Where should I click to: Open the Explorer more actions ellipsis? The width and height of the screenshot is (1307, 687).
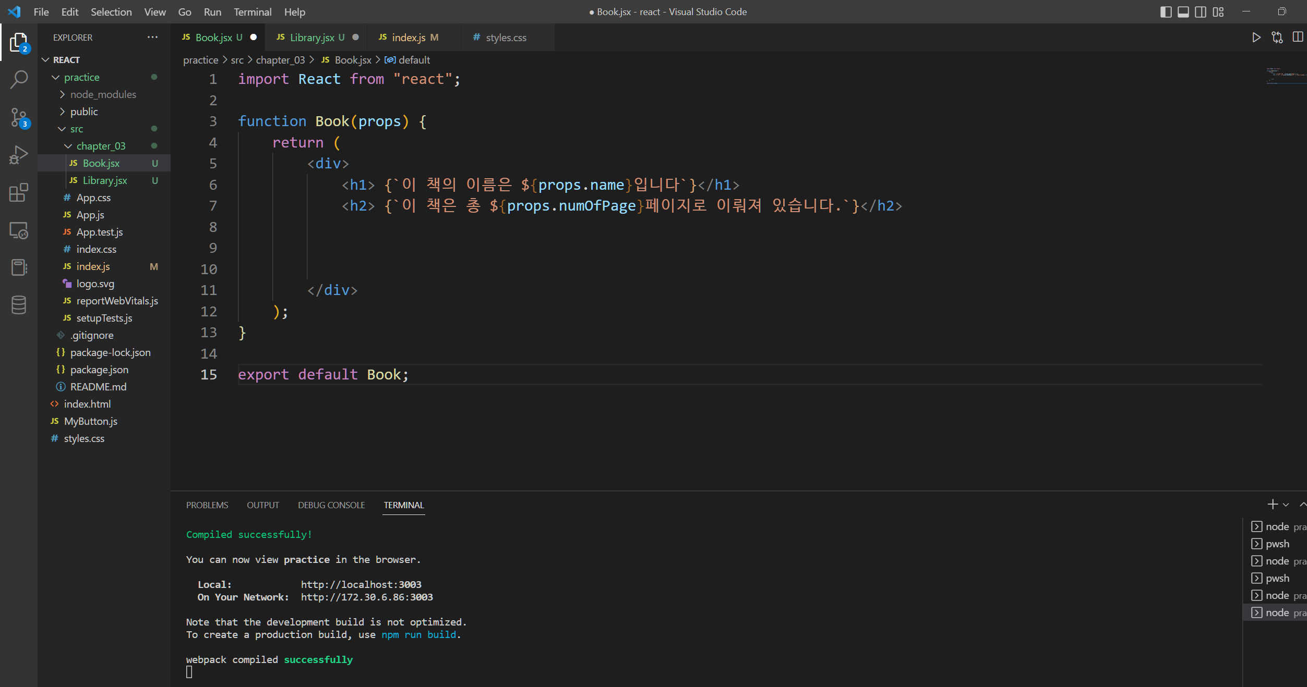152,37
